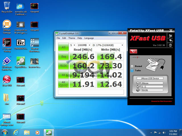This screenshot has width=182, height=136.
Task: Select the fstream3 desktop icon
Action: 21,118
